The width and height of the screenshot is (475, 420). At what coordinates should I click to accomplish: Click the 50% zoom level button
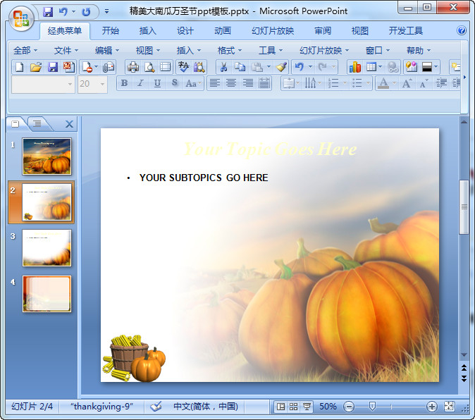coord(328,407)
